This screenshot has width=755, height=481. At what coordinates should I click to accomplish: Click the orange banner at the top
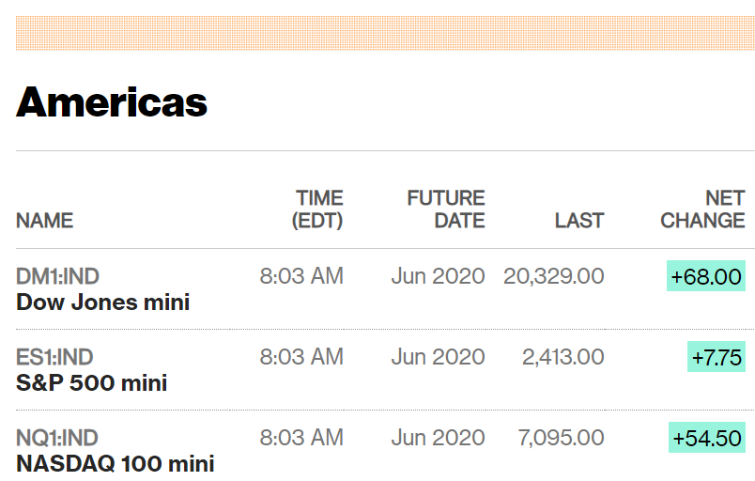pyautogui.click(x=385, y=34)
